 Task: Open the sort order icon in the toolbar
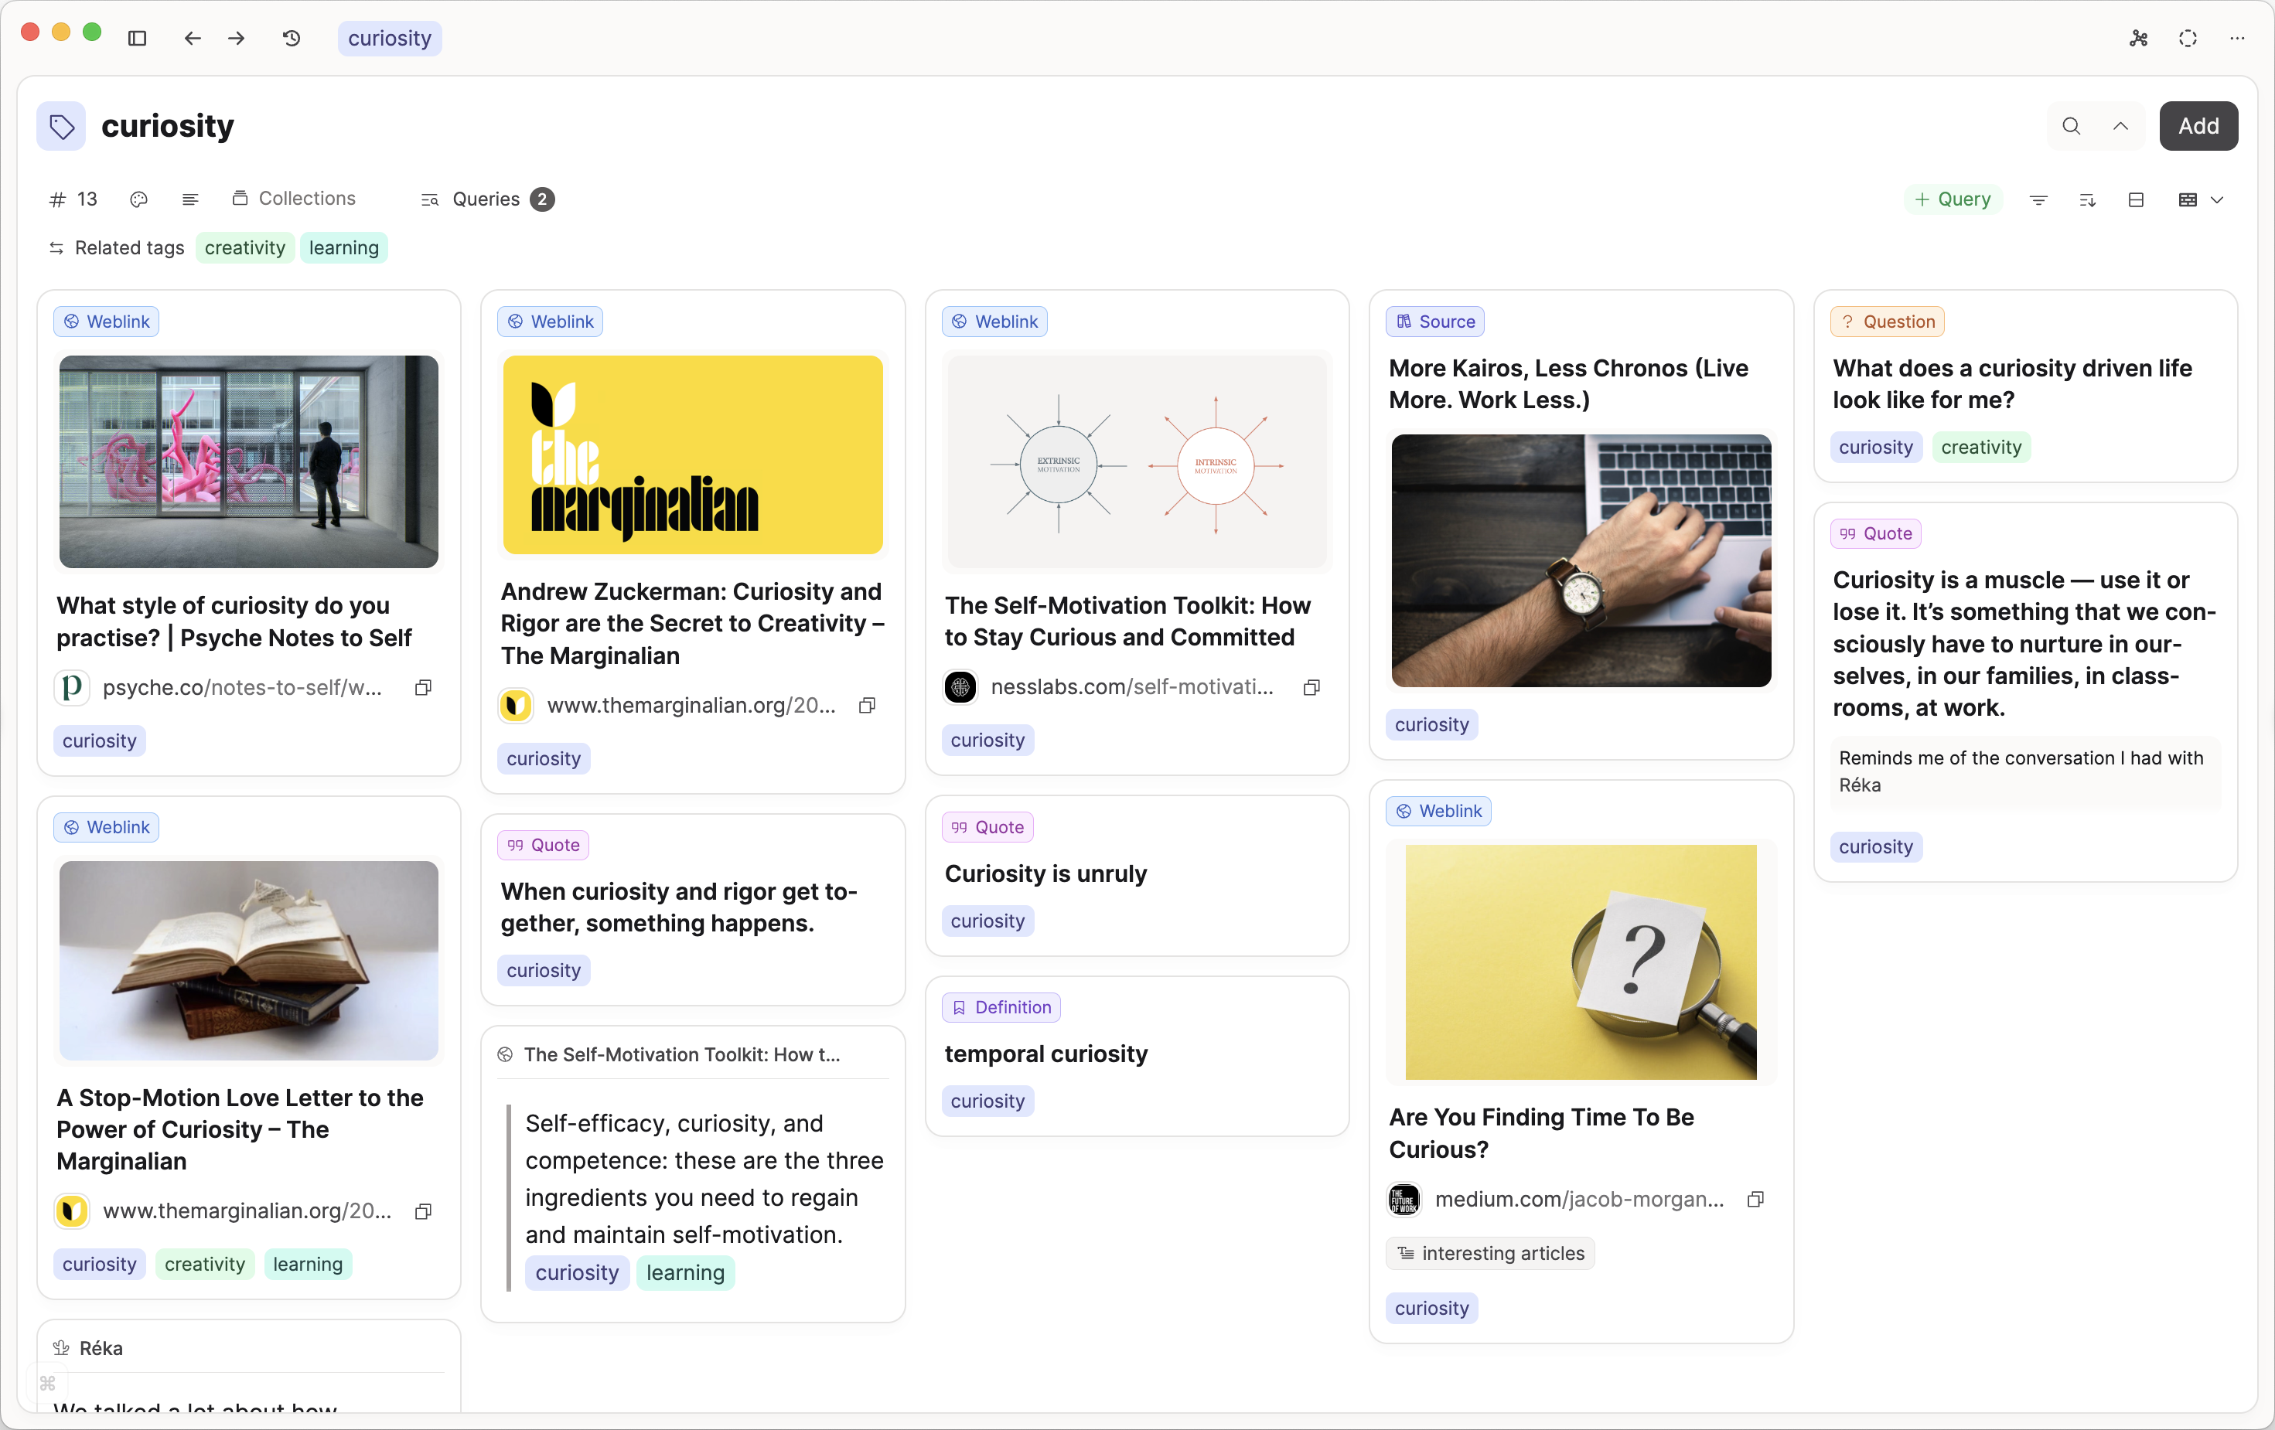click(2088, 199)
